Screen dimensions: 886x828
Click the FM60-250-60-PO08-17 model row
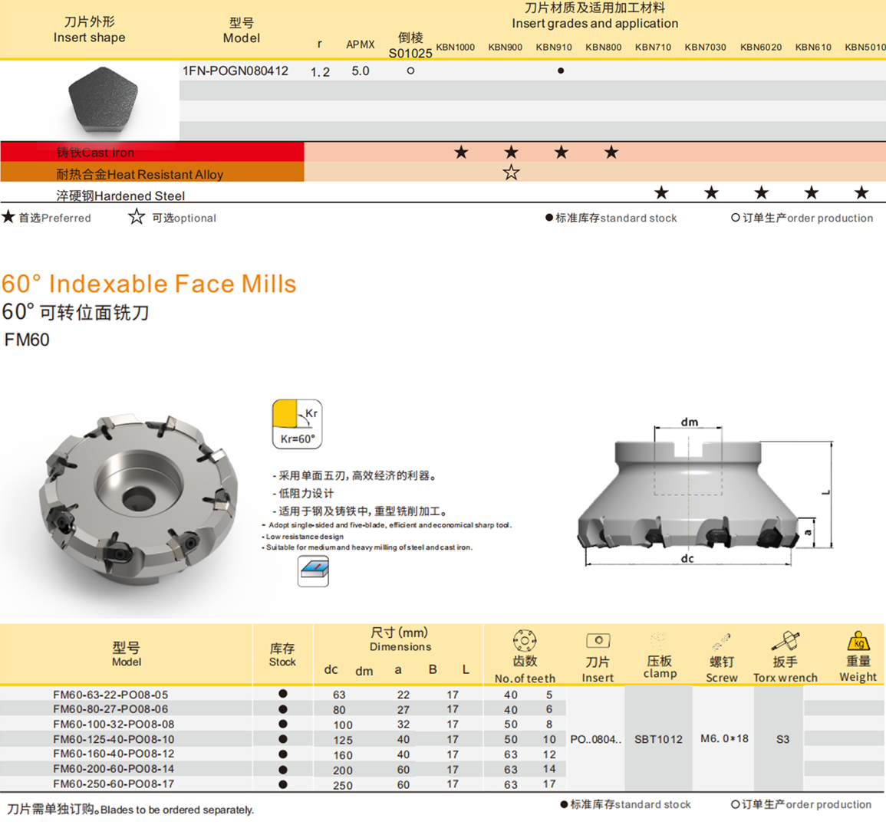tap(113, 784)
